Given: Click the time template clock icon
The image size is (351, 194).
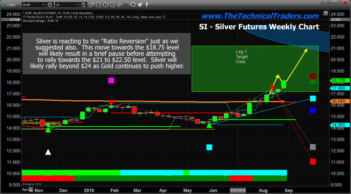Looking at the screenshot, I should [x=83, y=5].
